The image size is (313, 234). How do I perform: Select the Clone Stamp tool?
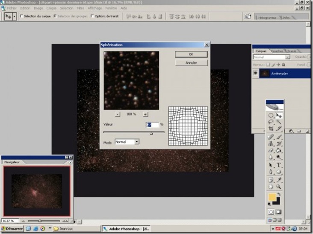[x=271, y=144]
